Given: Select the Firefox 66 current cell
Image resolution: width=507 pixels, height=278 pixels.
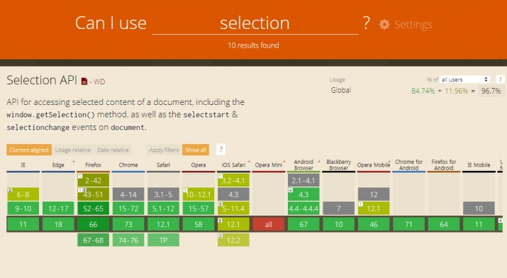Looking at the screenshot, I should tap(93, 224).
